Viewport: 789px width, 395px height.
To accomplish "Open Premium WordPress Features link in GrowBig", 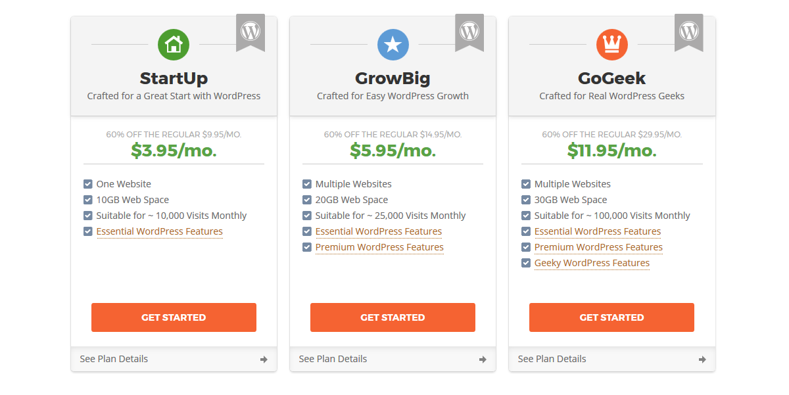I will [379, 248].
